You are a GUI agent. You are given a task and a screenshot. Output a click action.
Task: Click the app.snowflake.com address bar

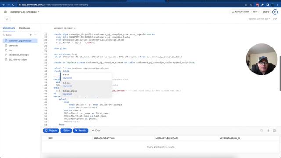[x=55, y=5]
